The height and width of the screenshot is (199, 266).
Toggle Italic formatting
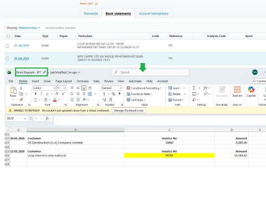[42, 94]
